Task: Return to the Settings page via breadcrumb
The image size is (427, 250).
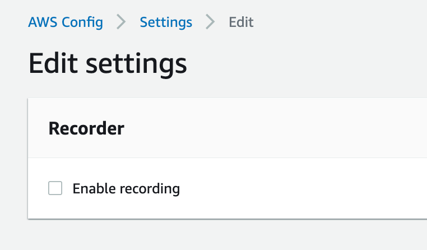Action: [166, 22]
